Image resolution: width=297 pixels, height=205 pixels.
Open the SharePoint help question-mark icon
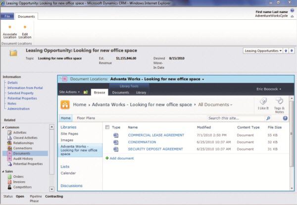pos(285,118)
